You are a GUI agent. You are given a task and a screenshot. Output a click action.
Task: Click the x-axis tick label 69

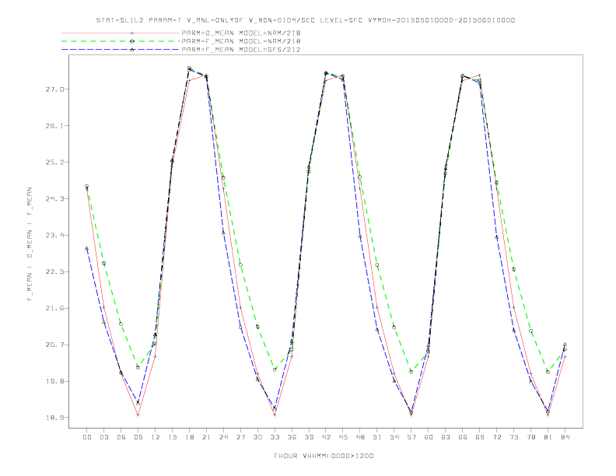coord(480,437)
